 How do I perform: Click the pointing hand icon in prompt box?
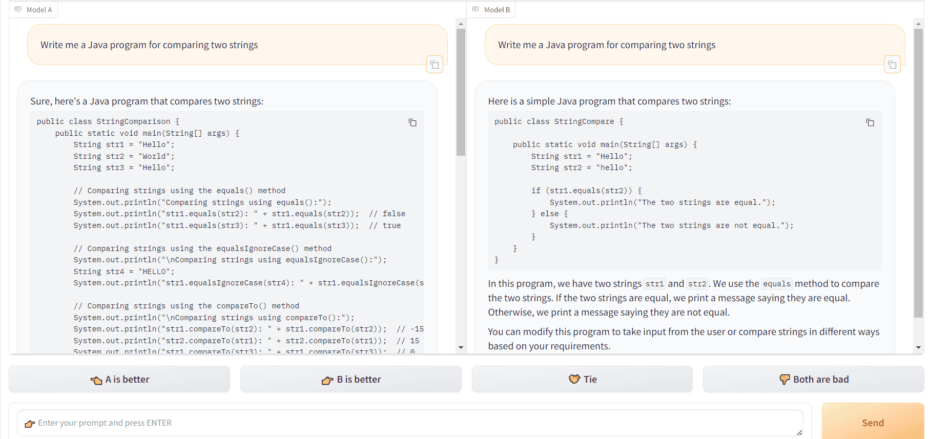coord(30,424)
